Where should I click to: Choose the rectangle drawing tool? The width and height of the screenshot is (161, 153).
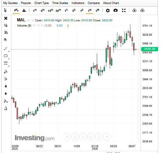coord(5,56)
